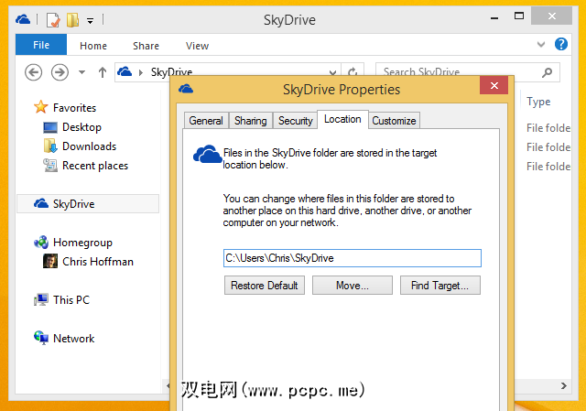Go forward with the Forward arrow button
Viewport: 586px width, 411px height.
pyautogui.click(x=60, y=72)
